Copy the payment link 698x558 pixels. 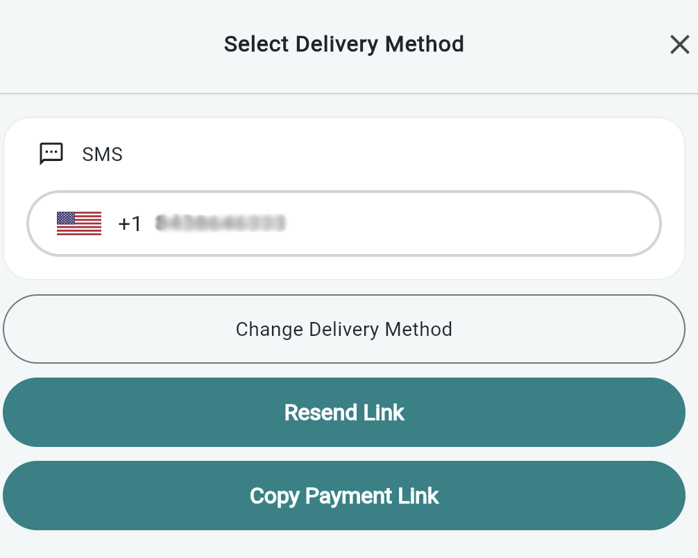click(x=344, y=496)
